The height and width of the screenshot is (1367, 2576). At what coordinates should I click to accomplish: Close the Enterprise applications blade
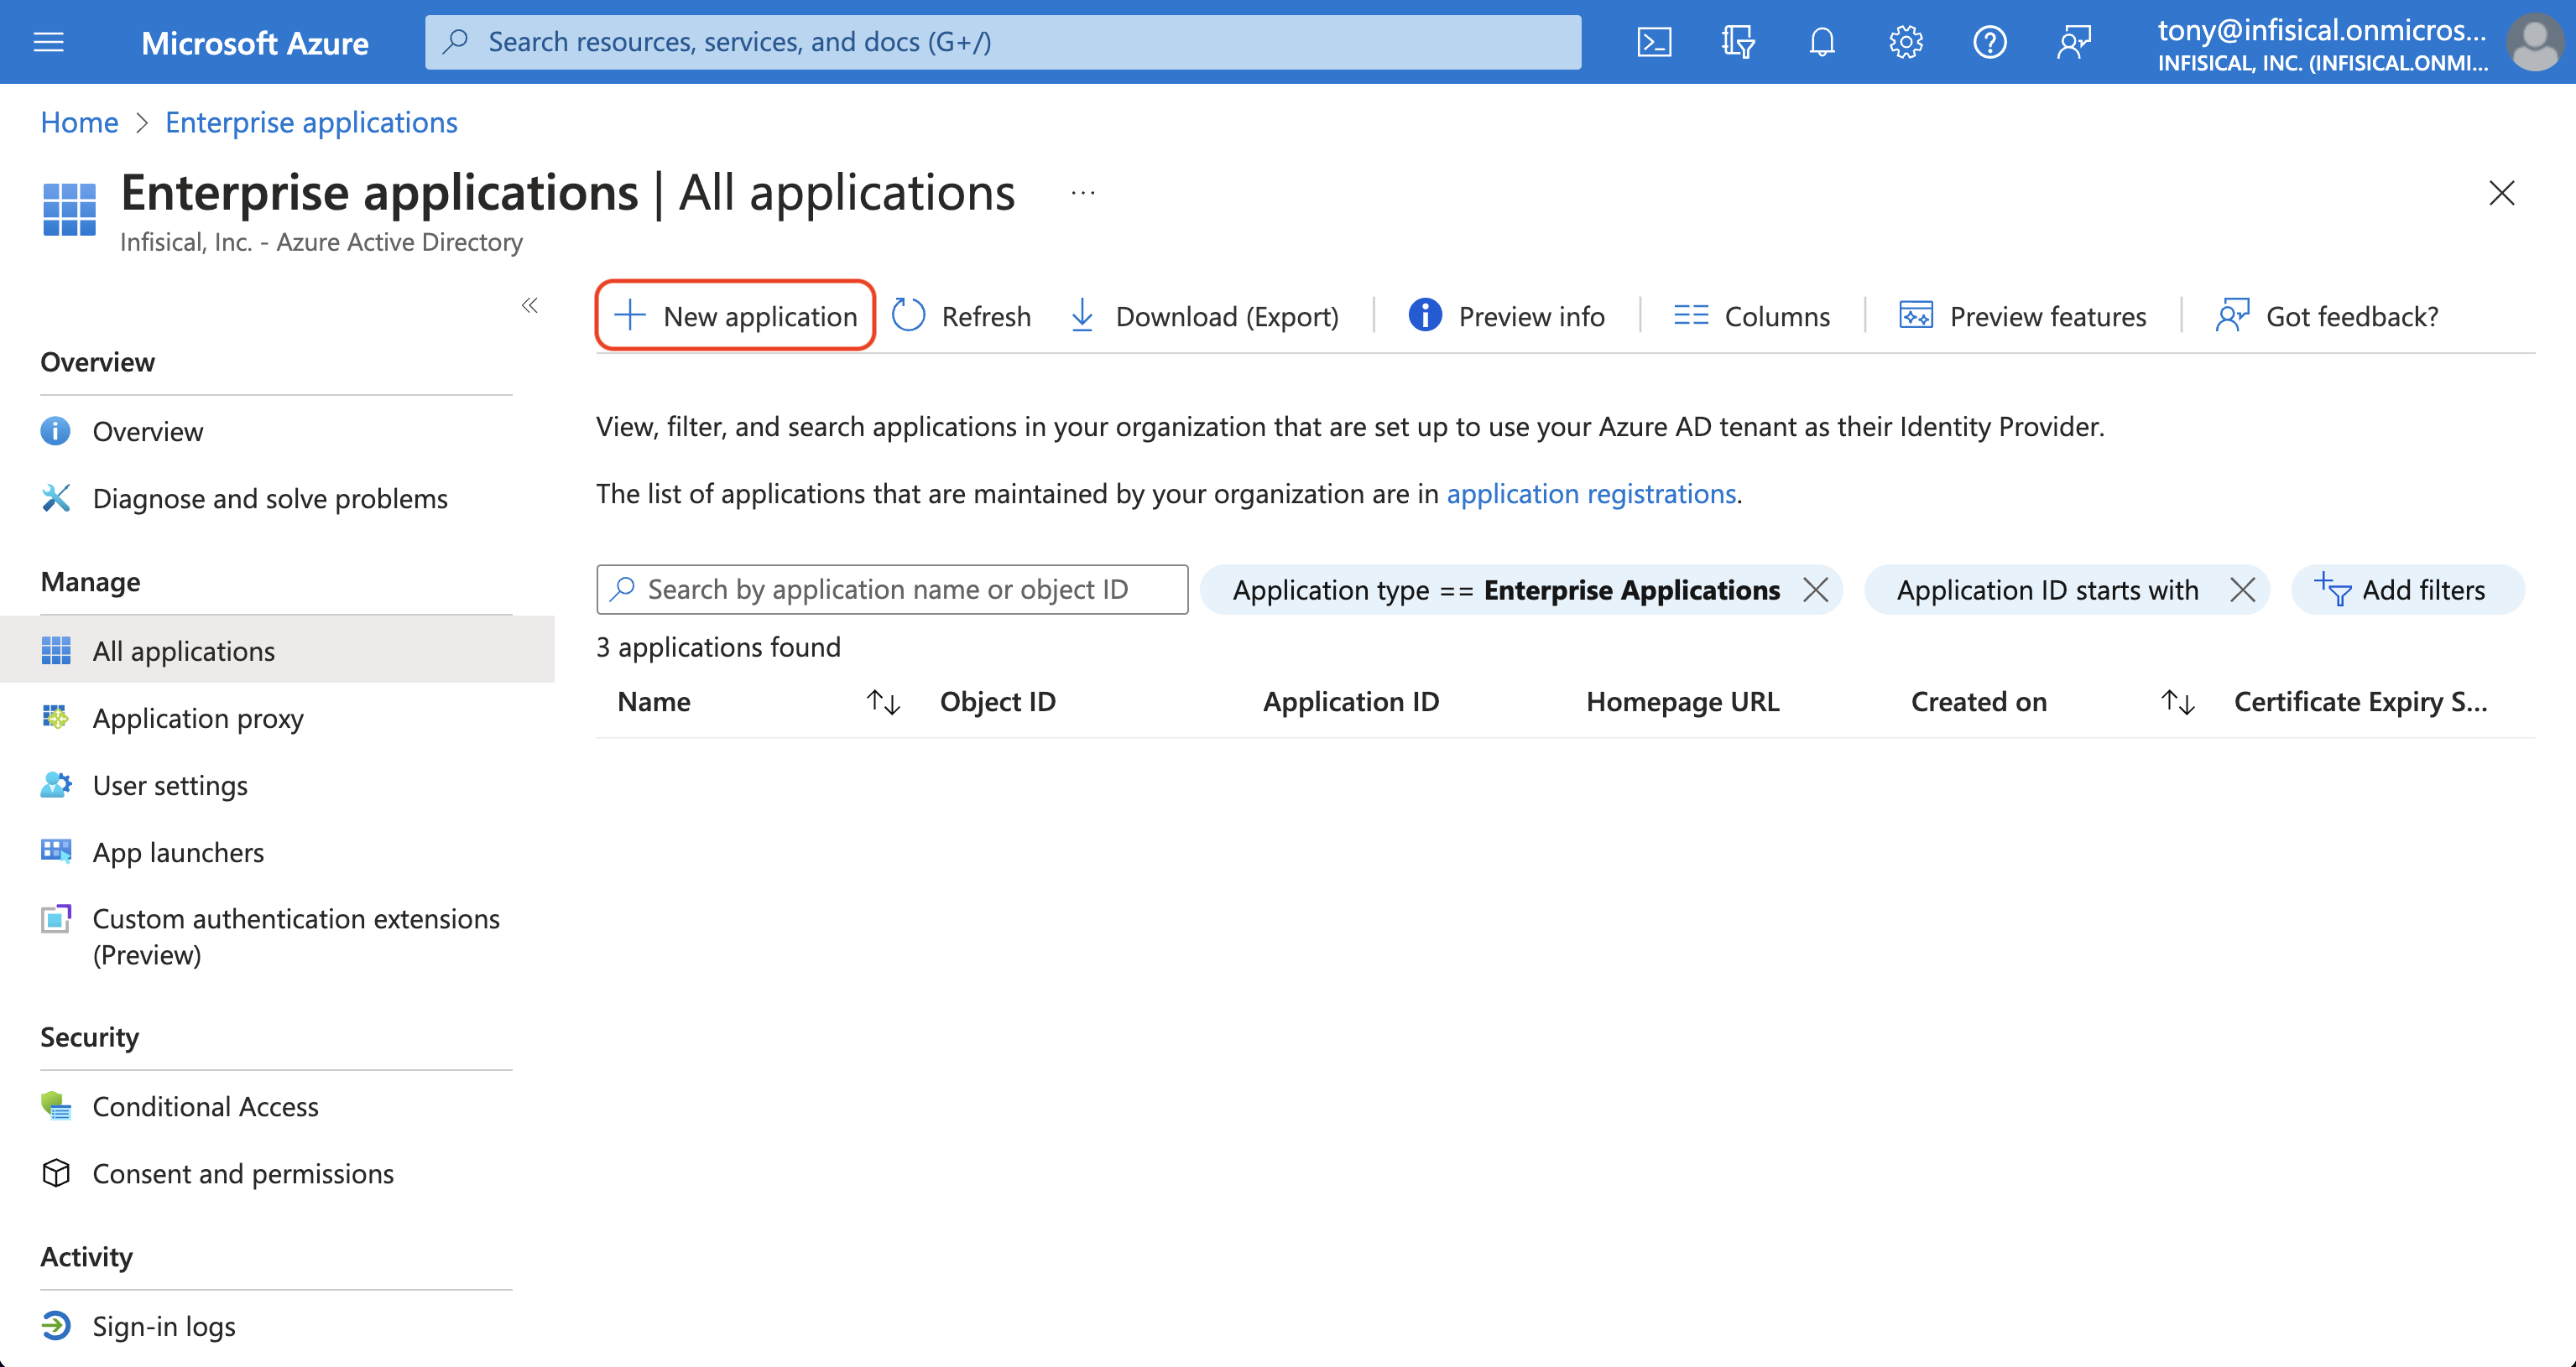[x=2502, y=192]
